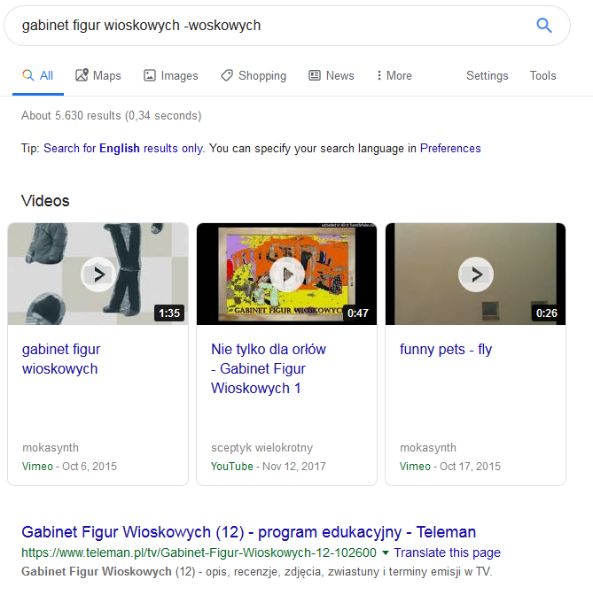This screenshot has height=595, width=593.
Task: Open the Maps tab
Action: [x=98, y=75]
